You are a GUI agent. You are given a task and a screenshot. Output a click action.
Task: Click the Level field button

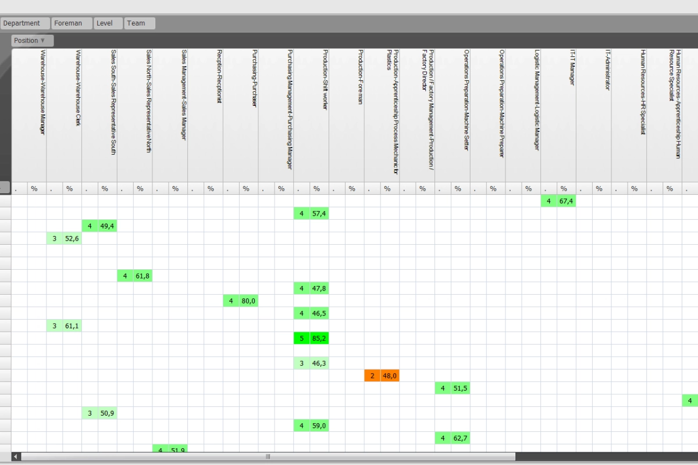tap(108, 23)
